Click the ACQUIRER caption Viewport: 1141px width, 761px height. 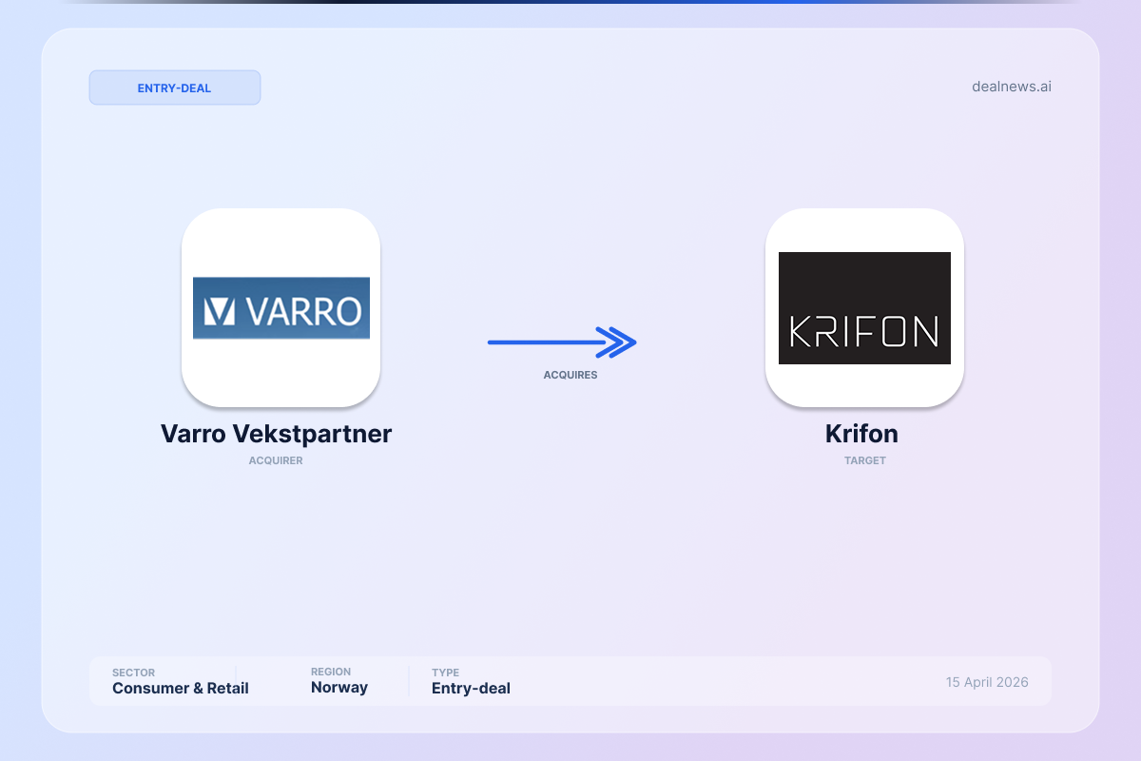276,460
